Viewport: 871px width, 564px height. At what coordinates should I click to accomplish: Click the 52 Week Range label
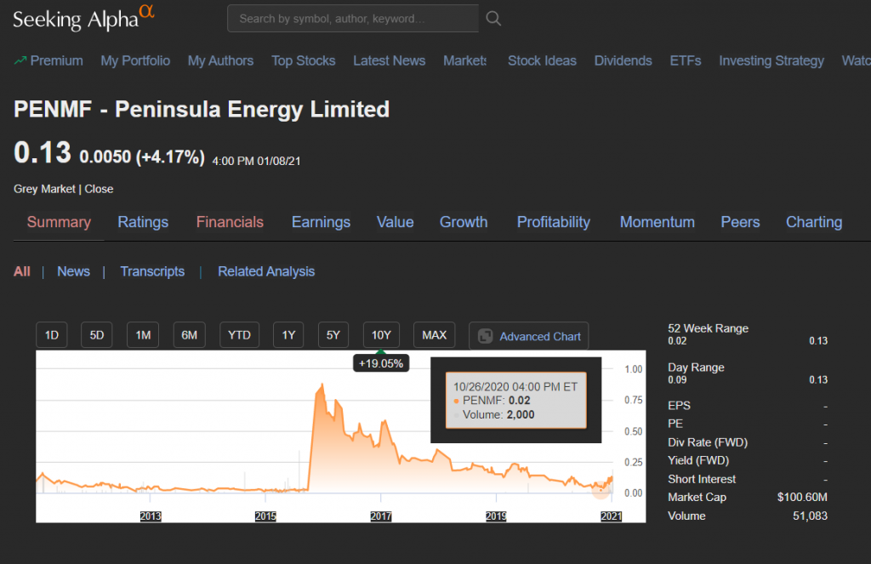tap(709, 328)
